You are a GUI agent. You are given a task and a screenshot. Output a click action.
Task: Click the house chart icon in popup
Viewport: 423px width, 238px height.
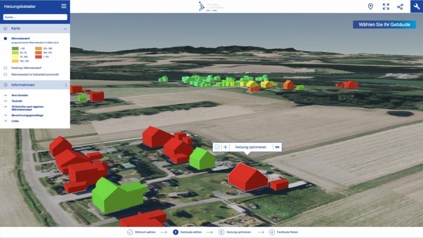pyautogui.click(x=217, y=147)
